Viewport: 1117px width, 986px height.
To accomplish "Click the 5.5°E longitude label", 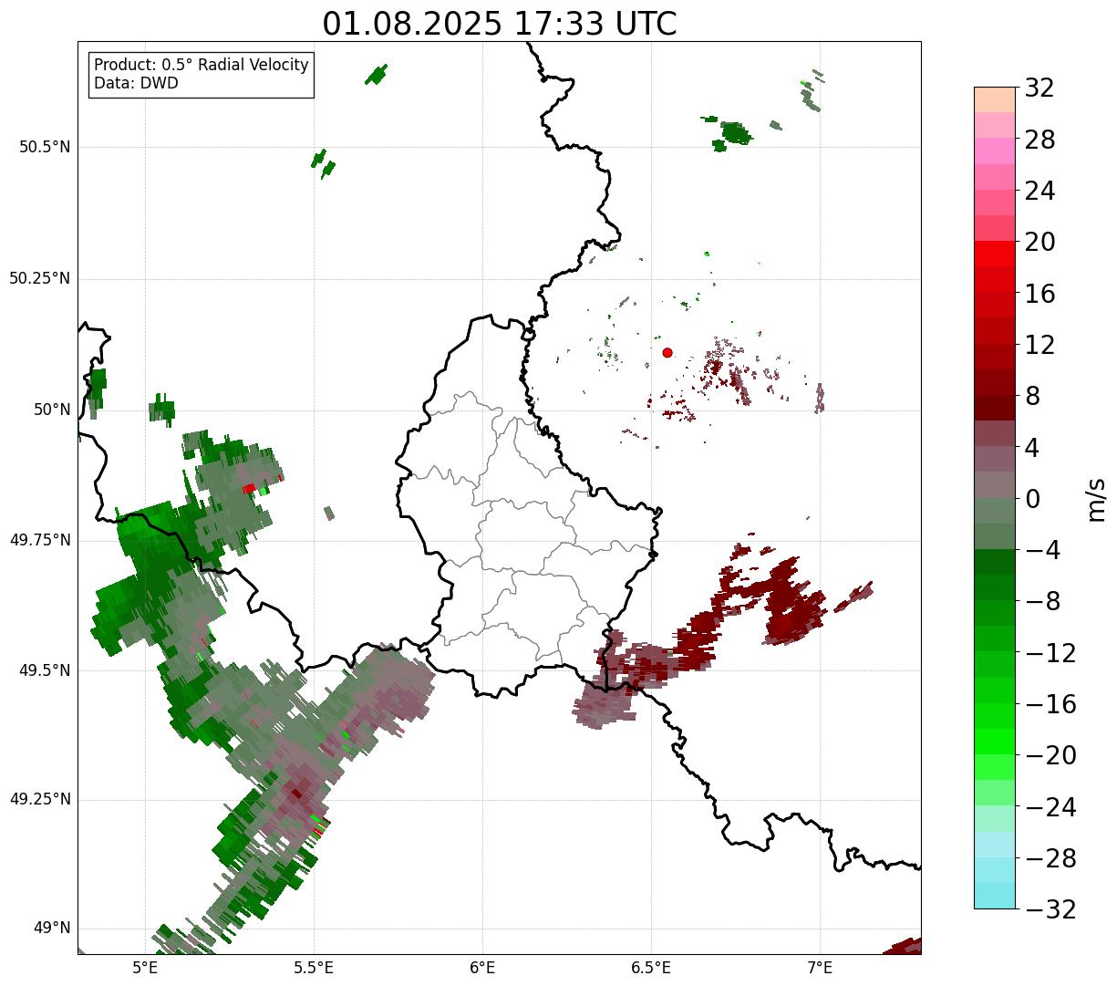I will [314, 967].
